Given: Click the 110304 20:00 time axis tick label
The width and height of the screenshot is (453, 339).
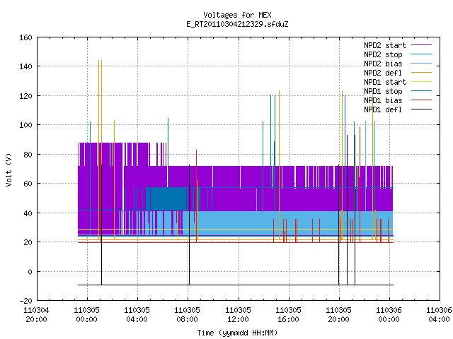Looking at the screenshot, I should [x=36, y=315].
